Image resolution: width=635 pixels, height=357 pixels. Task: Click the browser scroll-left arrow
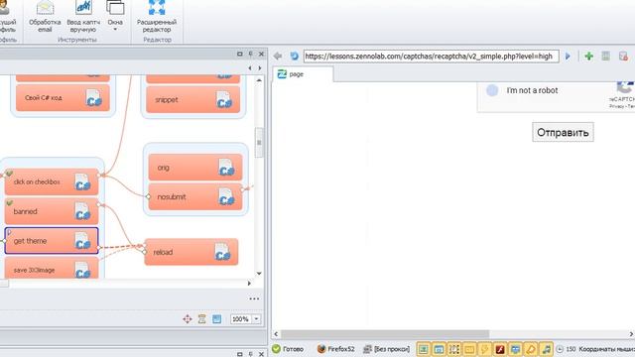click(x=276, y=334)
